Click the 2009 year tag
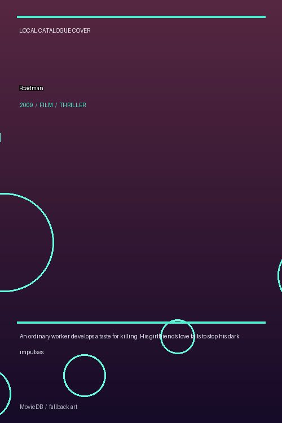Viewport: 282px width, 423px height. [x=27, y=105]
